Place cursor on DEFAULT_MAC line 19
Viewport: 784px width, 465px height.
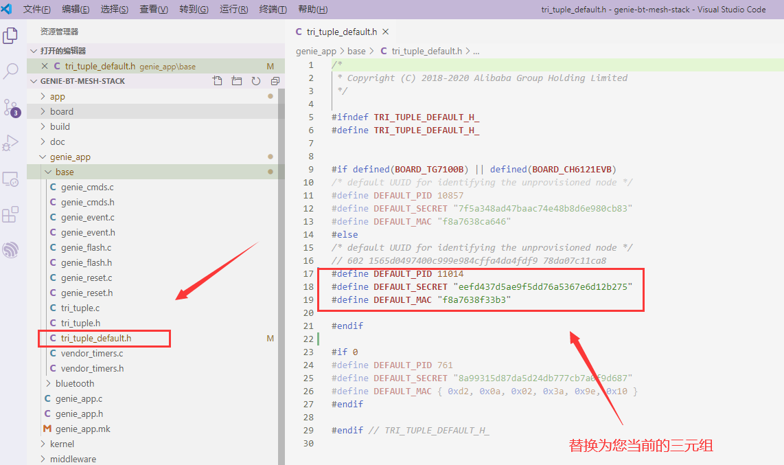(421, 299)
